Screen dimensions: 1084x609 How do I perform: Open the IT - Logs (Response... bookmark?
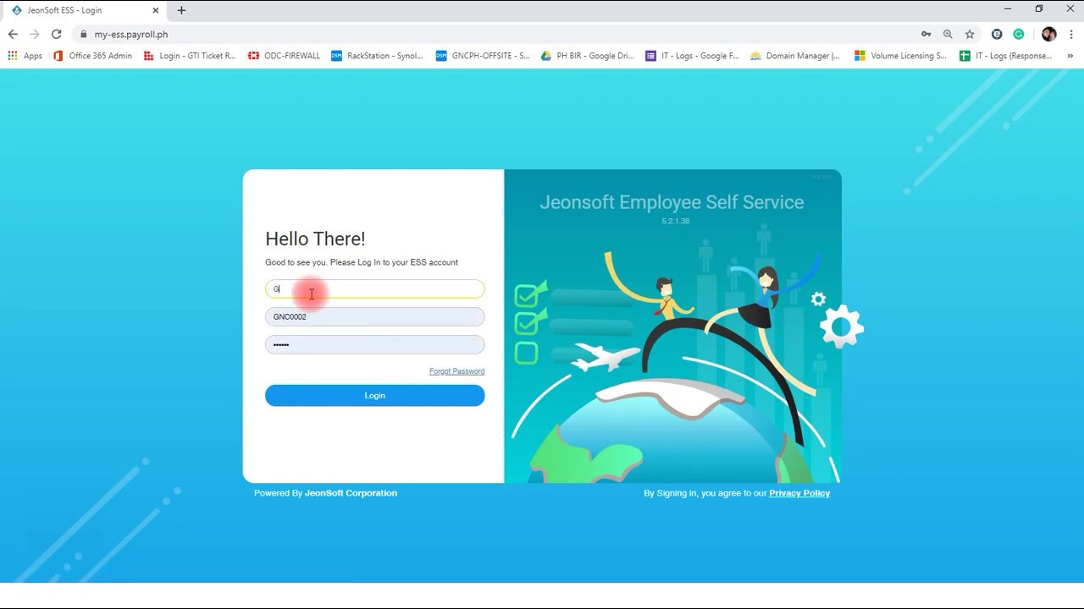coord(1005,56)
